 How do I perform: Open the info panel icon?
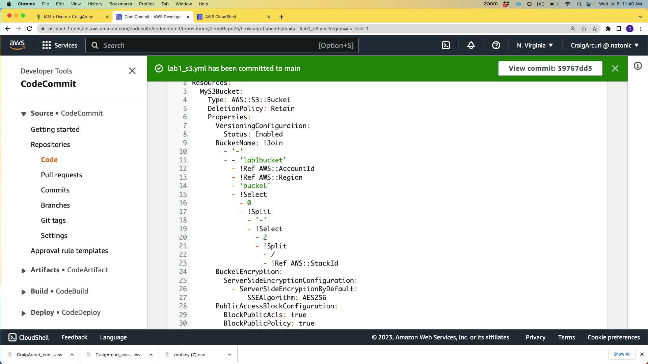point(638,66)
